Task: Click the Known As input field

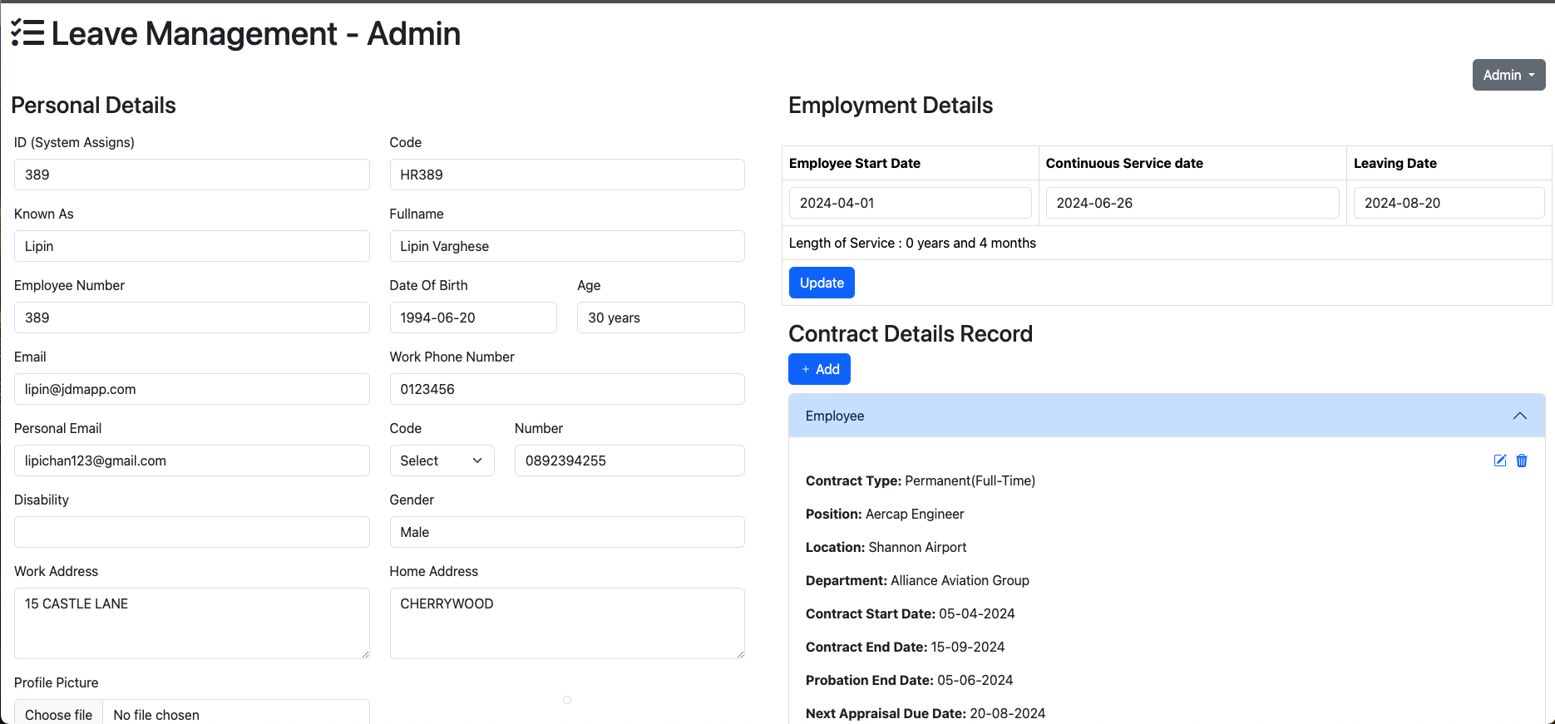Action: pyautogui.click(x=191, y=246)
